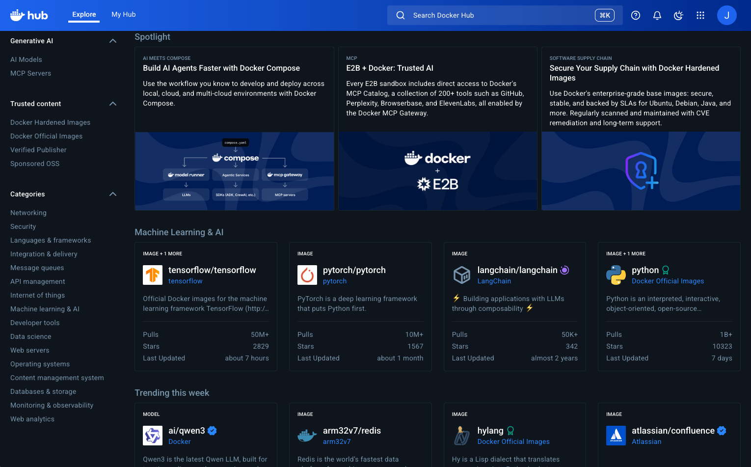Screen dimensions: 751x467
Task: Open the LangChain publisher link
Action: pyautogui.click(x=494, y=281)
